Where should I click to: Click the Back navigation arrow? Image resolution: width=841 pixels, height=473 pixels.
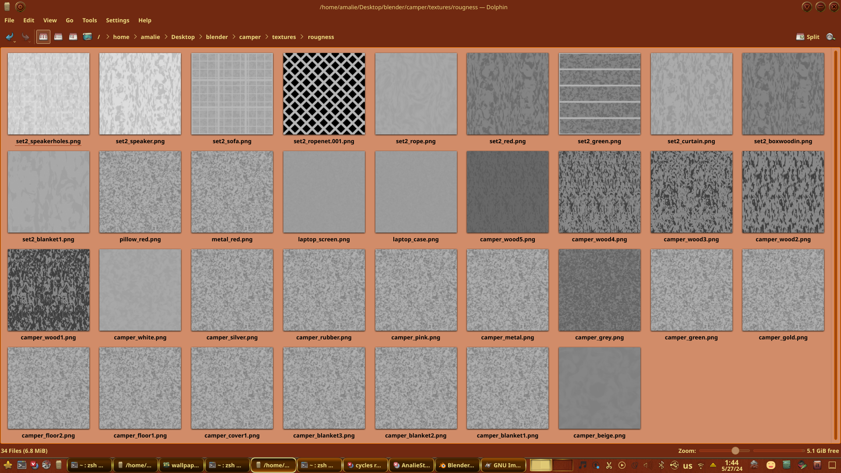tap(9, 37)
